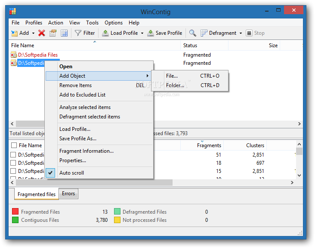This screenshot has height=248, width=315.
Task: Click upper list scroll left arrow
Action: [12, 124]
